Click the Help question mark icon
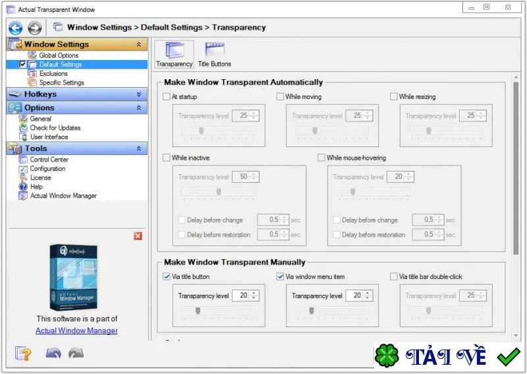The image size is (527, 374). (x=23, y=187)
